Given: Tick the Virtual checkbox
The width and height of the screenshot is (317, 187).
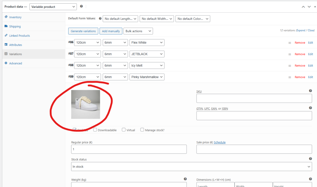Looking at the screenshot, I should pyautogui.click(x=123, y=130).
